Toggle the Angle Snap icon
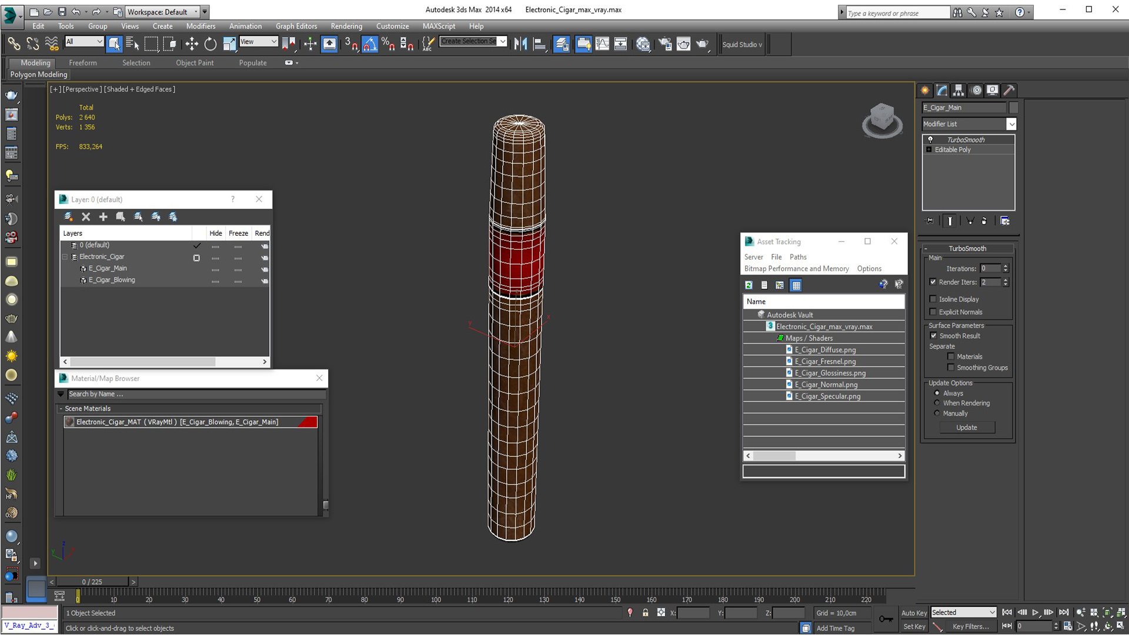This screenshot has width=1129, height=635. tap(369, 44)
